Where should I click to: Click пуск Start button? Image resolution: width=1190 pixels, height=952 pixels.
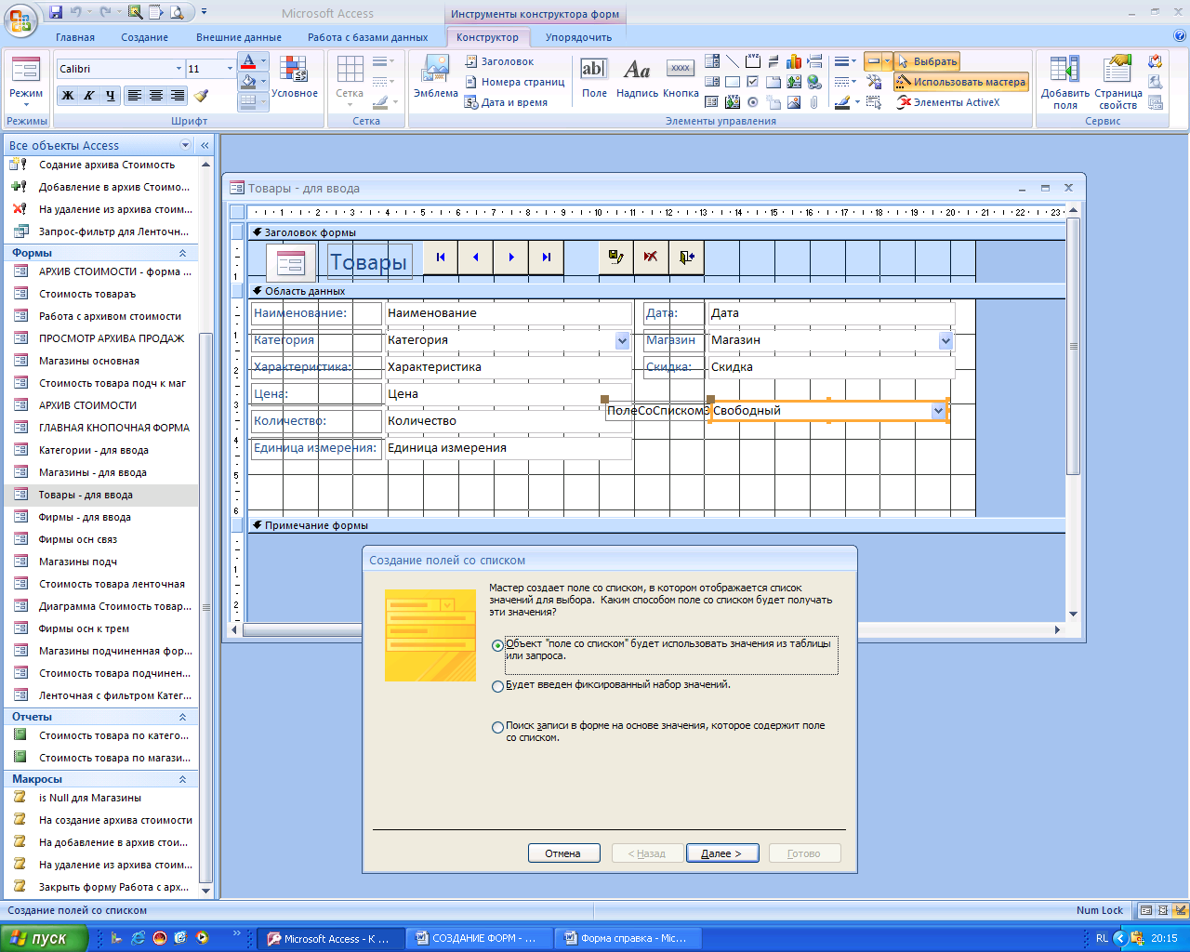pos(44,938)
